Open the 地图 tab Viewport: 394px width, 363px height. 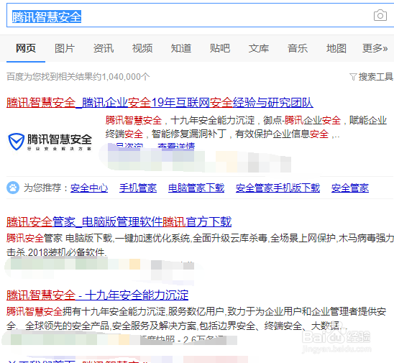coord(336,48)
